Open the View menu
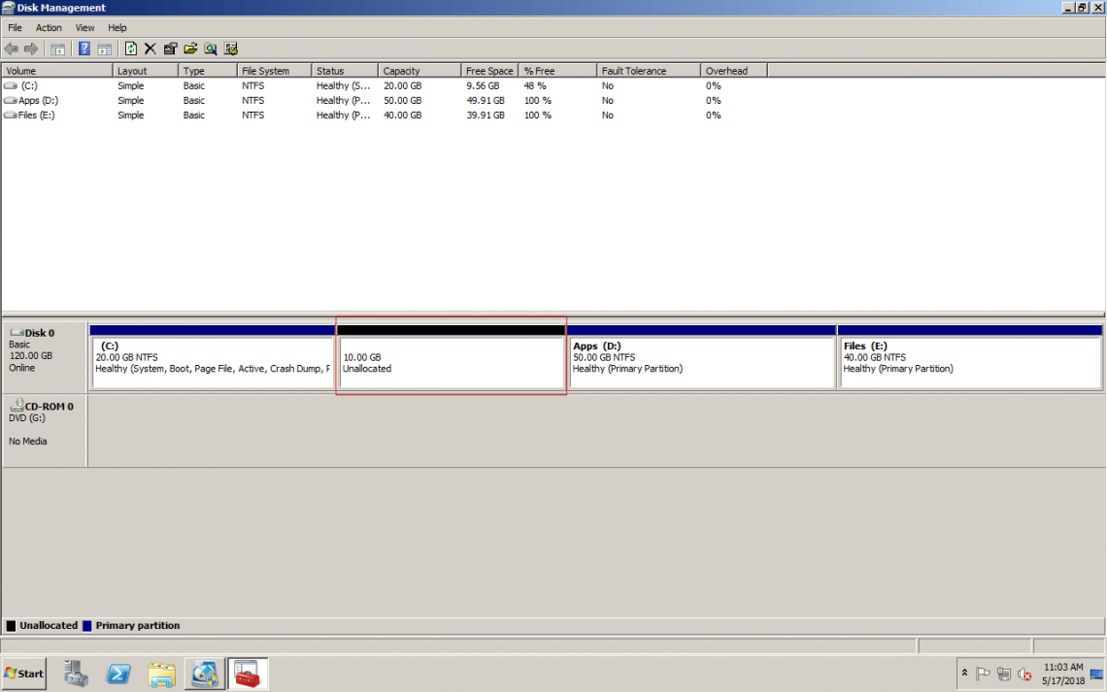1107x692 pixels. (x=85, y=28)
